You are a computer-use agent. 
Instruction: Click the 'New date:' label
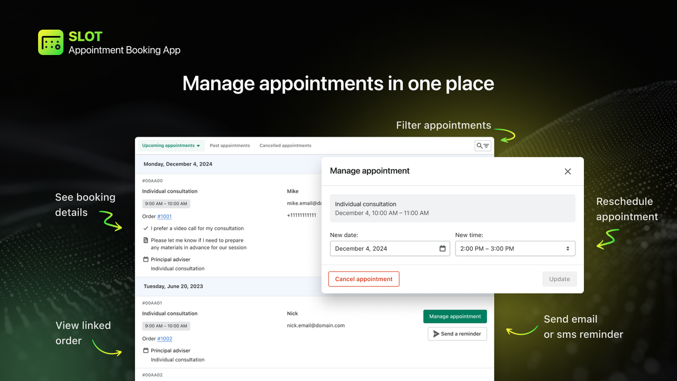[x=344, y=235]
